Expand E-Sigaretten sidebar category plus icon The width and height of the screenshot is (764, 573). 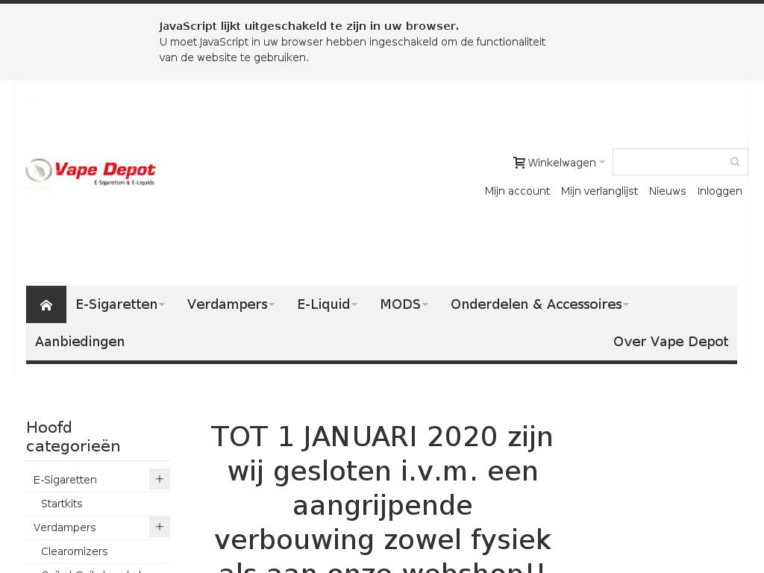pos(160,479)
